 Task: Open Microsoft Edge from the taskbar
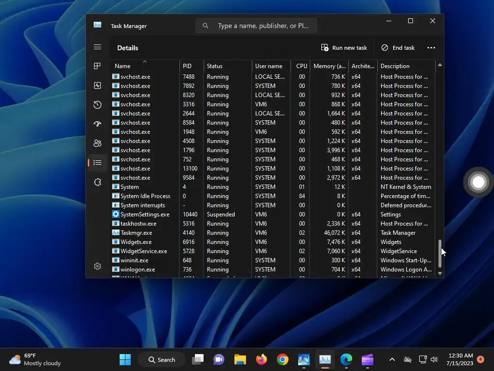[346, 359]
